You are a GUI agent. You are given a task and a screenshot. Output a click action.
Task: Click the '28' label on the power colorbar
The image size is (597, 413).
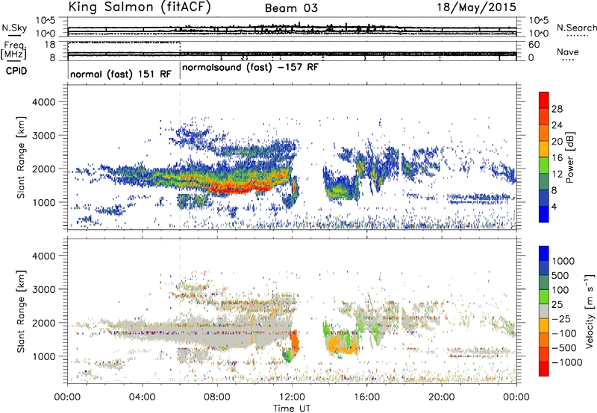pos(557,109)
